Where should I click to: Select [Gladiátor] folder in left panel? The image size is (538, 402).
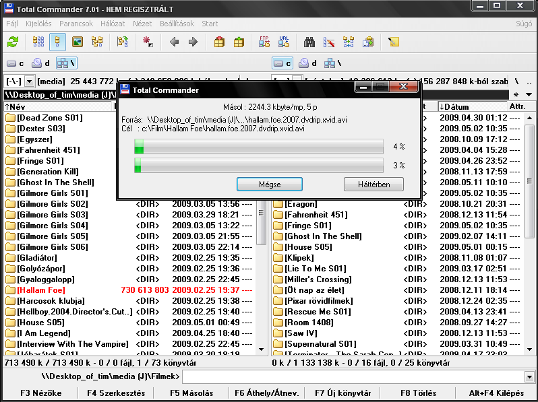click(x=129, y=258)
